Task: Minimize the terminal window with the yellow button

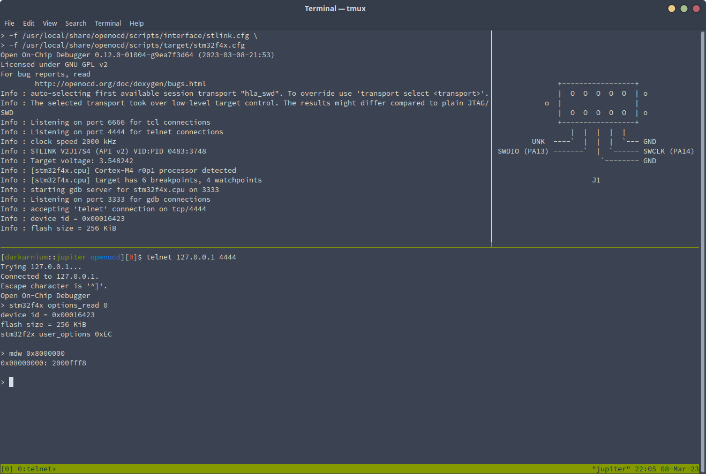Action: 672,9
